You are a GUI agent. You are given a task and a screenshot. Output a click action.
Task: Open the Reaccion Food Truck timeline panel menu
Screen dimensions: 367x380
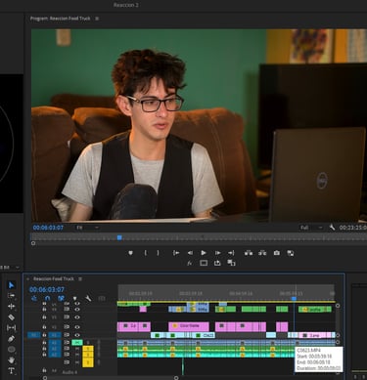(x=80, y=279)
